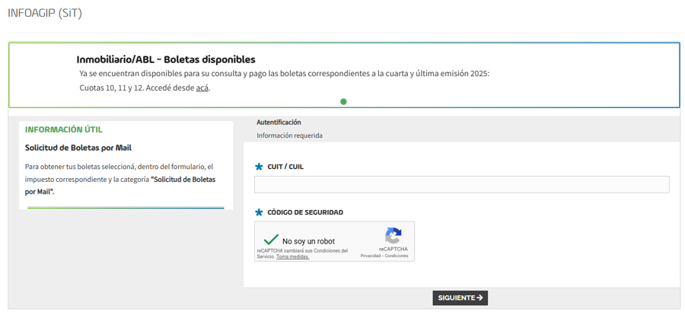Open the 'Toma medidas' reCAPTCHA link

(293, 256)
